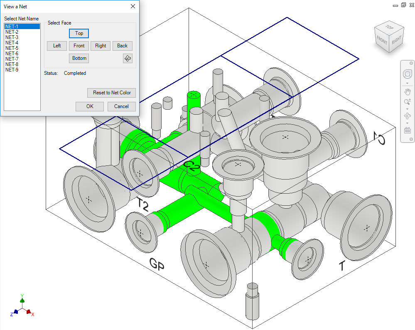Select NET-5 in the net list
The width and height of the screenshot is (415, 330).
pyautogui.click(x=12, y=48)
